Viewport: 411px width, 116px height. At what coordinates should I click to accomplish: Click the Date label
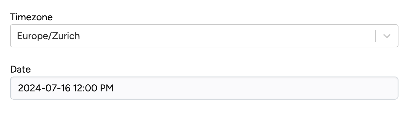(20, 70)
